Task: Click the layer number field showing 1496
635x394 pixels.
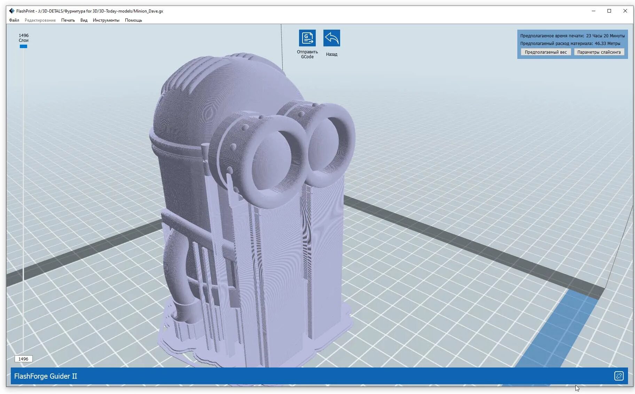Action: point(23,359)
